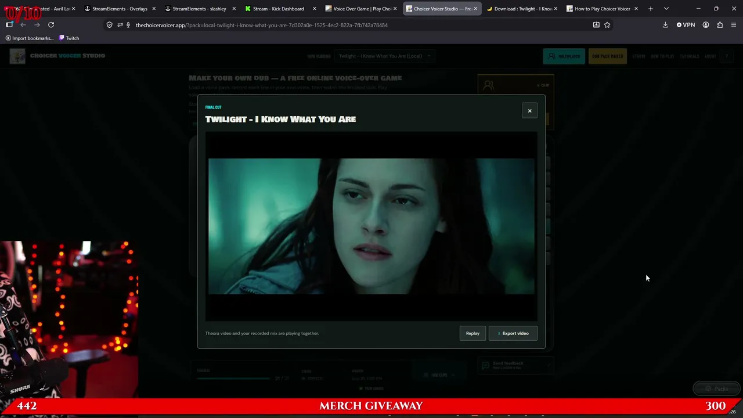Close the Stream - Kick Dashboard tab
The height and width of the screenshot is (418, 743).
pos(314,9)
